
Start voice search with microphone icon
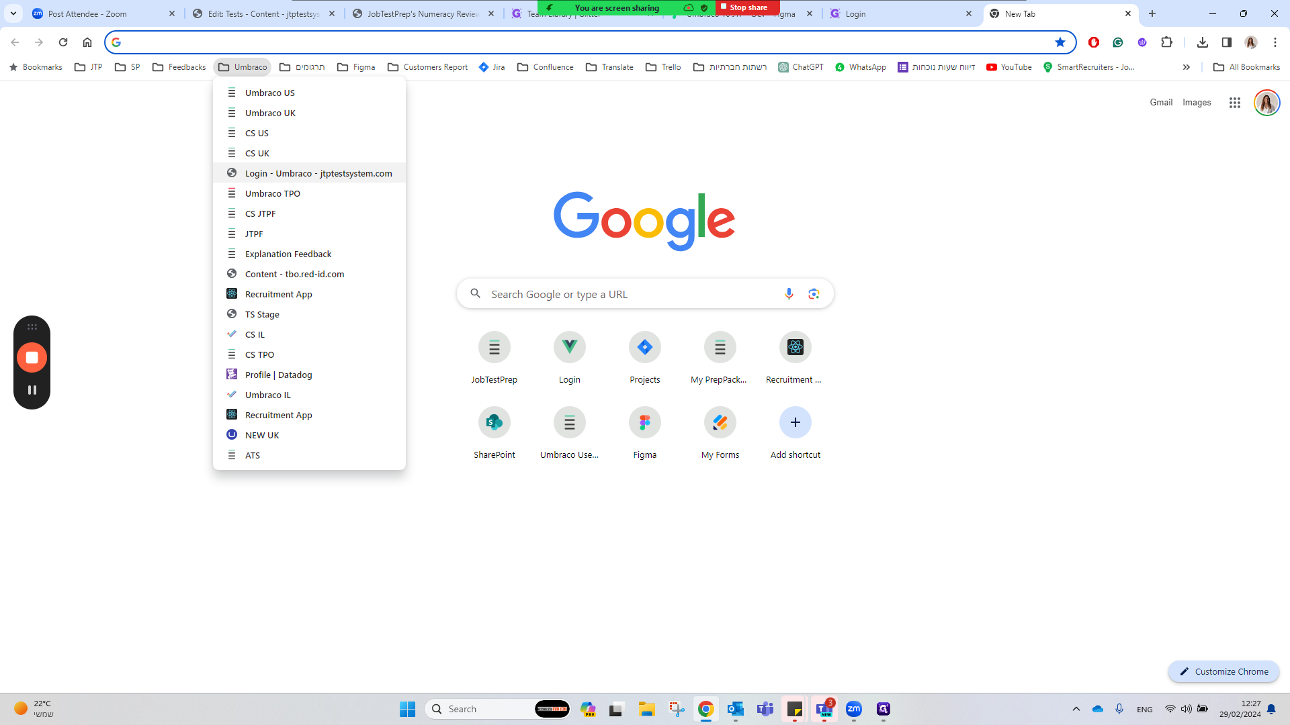789,294
